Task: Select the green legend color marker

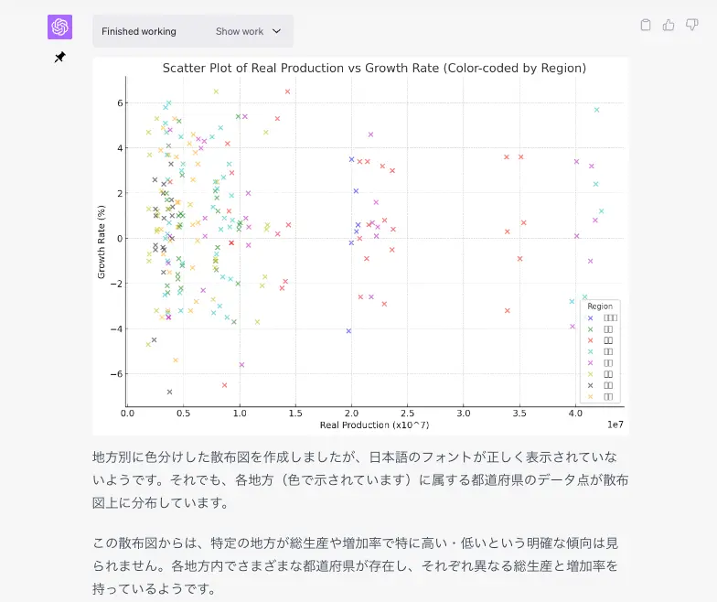Action: (591, 328)
